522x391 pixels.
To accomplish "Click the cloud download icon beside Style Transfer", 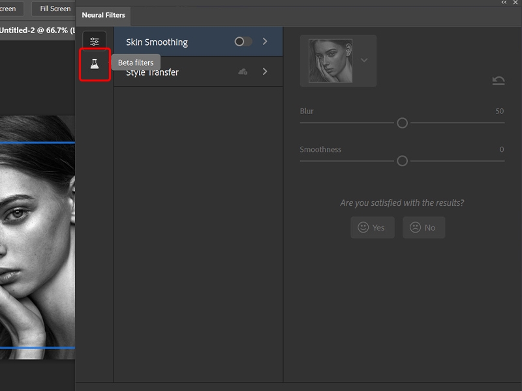I will pos(242,73).
